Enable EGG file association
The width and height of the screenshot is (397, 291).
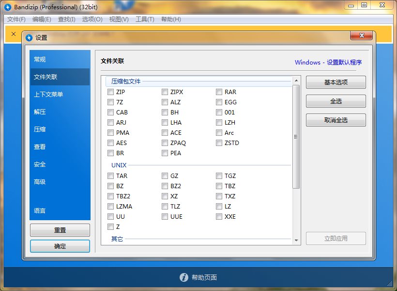coord(219,102)
